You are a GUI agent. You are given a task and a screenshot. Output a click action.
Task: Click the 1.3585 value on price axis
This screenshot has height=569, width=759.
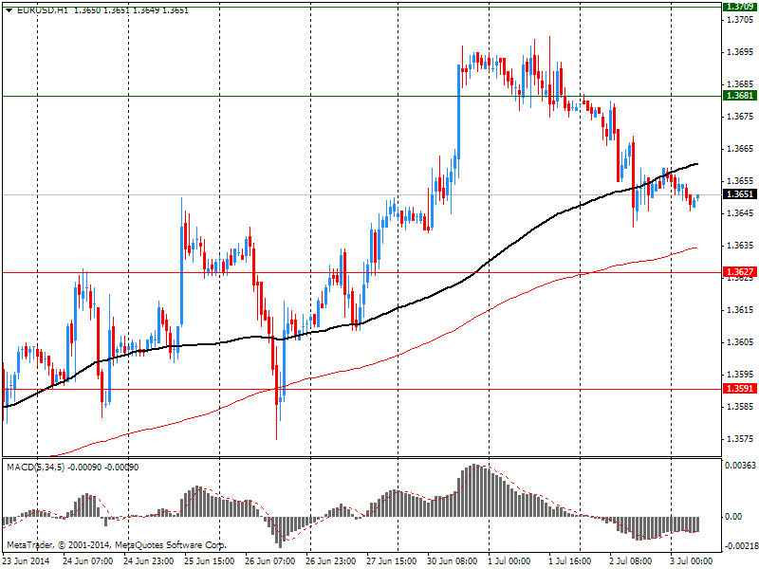pos(740,407)
